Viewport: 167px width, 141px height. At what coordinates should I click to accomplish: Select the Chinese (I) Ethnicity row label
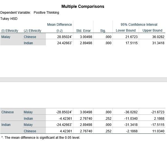click(8, 112)
